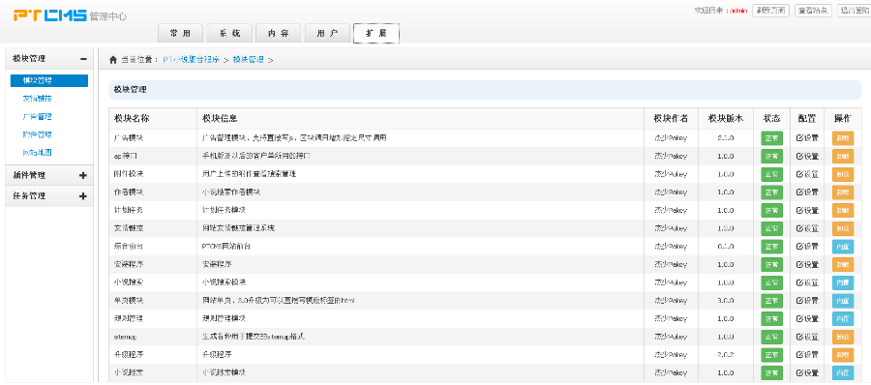Switch to the 用户 top tab
The width and height of the screenshot is (871, 385).
(x=327, y=33)
